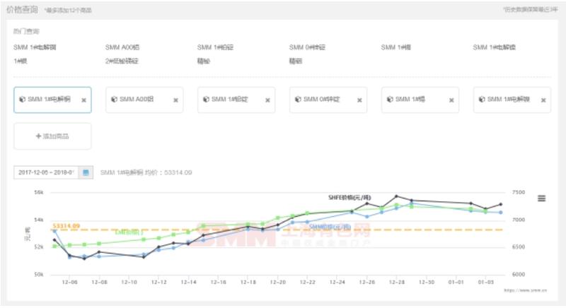Image resolution: width=566 pixels, height=308 pixels.
Task: Click hot query link SMM 1#铅锭
Action: [x=215, y=47]
